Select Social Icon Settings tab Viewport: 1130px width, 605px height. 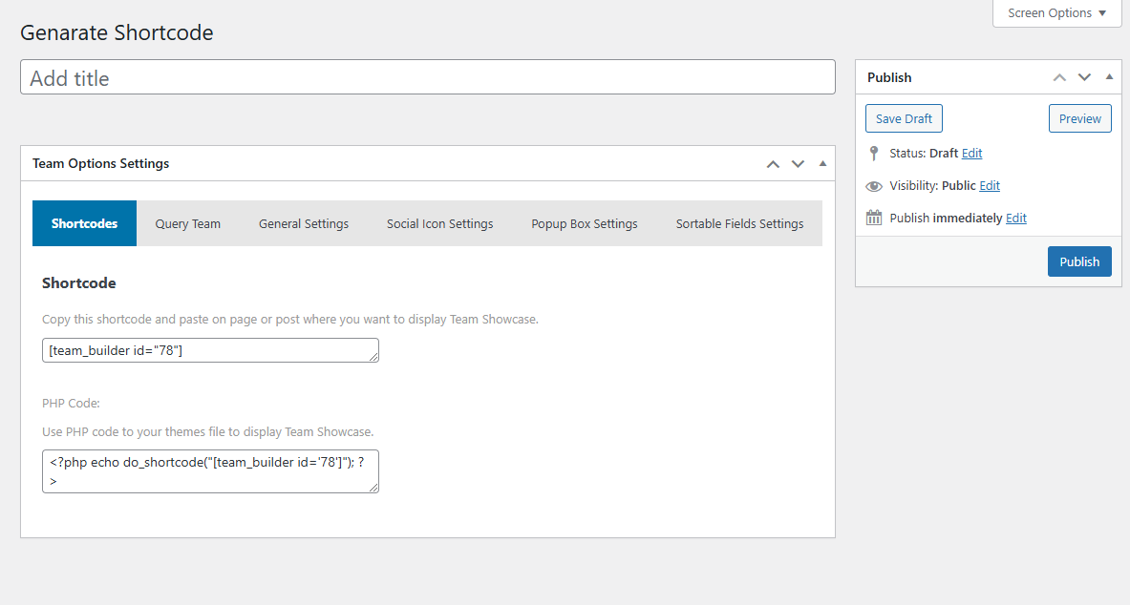point(439,223)
